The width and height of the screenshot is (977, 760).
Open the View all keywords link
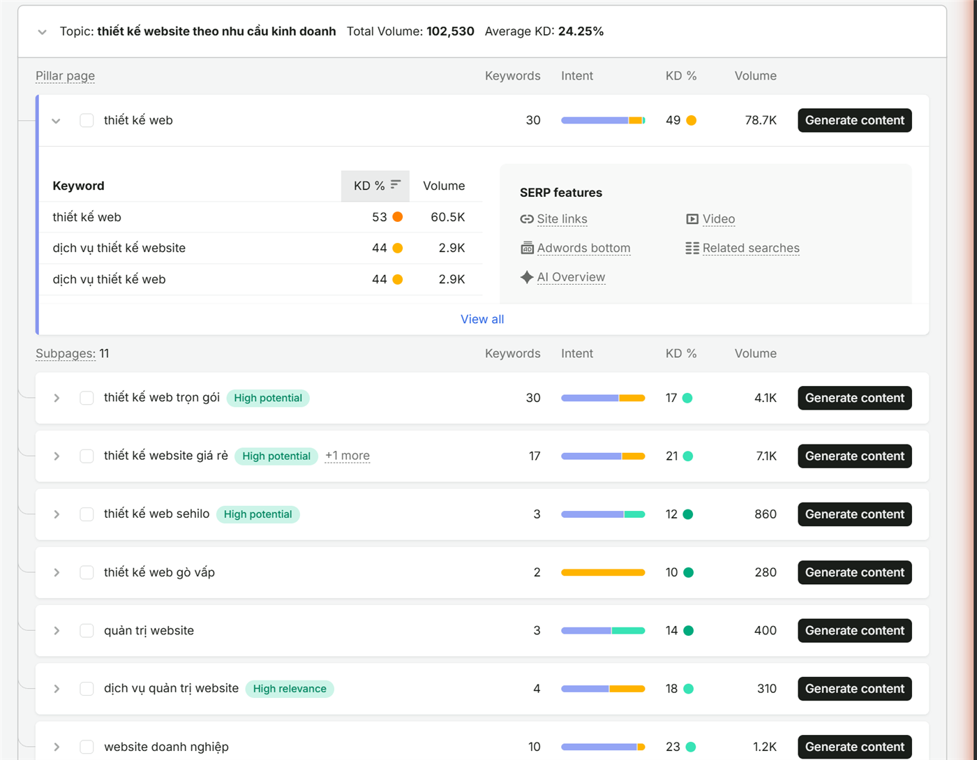coord(482,319)
